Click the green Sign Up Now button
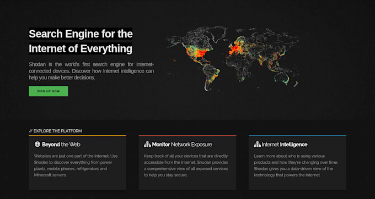The image size is (375, 199). click(x=49, y=91)
